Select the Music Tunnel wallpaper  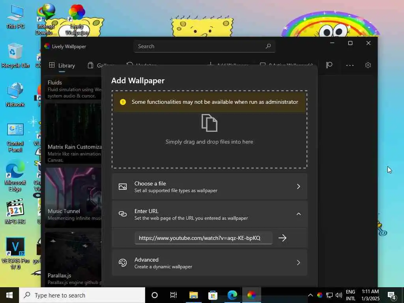(73, 198)
